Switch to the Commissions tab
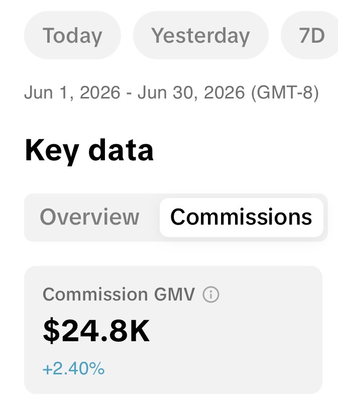This screenshot has width=338, height=398. click(241, 217)
